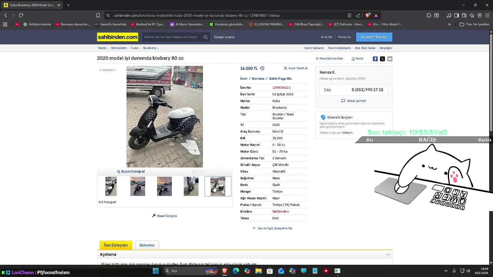Focus the site search input field
This screenshot has width=493, height=277.
(171, 37)
